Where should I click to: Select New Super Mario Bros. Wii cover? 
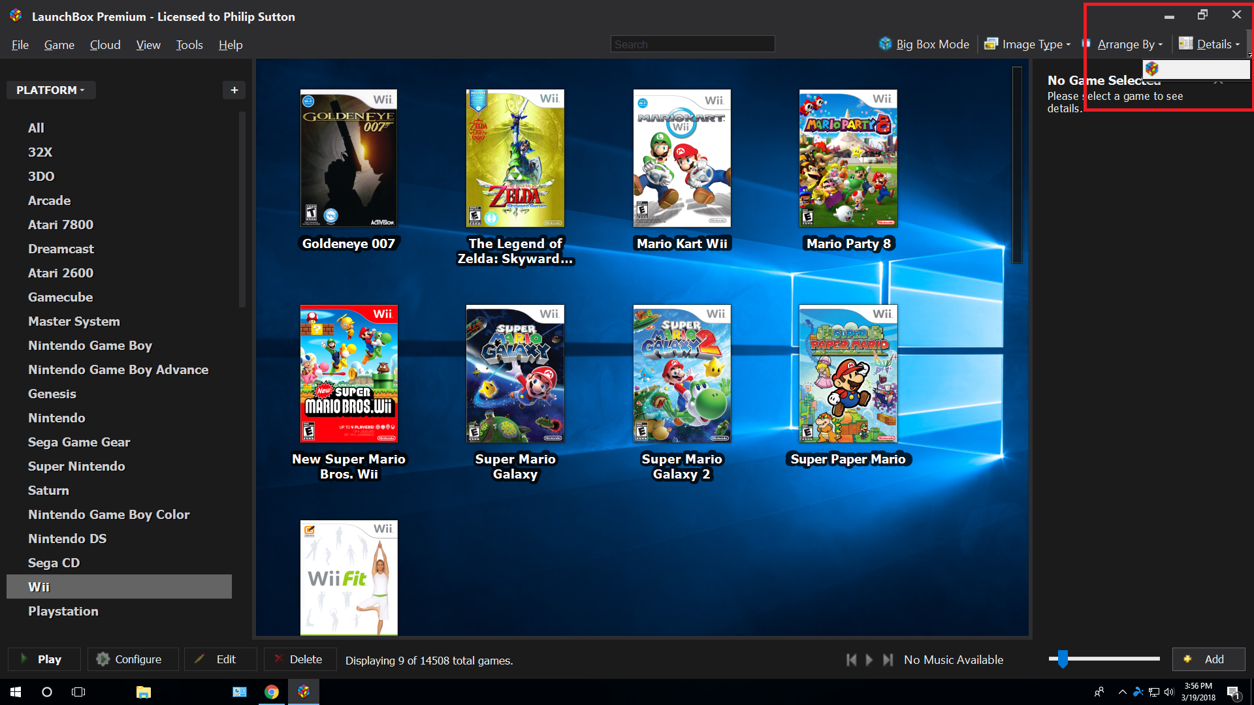click(349, 374)
